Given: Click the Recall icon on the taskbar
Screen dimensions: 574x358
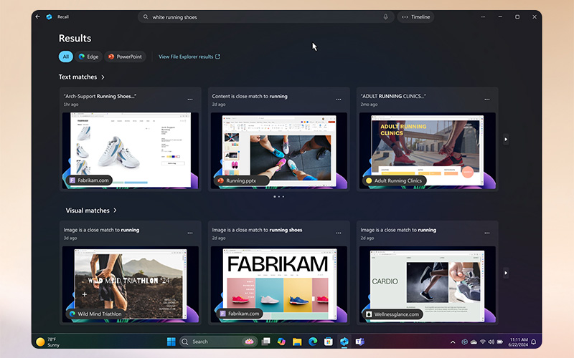Looking at the screenshot, I should [344, 342].
